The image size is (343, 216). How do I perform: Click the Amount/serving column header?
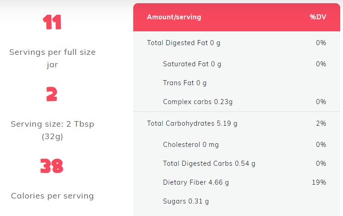(x=174, y=17)
